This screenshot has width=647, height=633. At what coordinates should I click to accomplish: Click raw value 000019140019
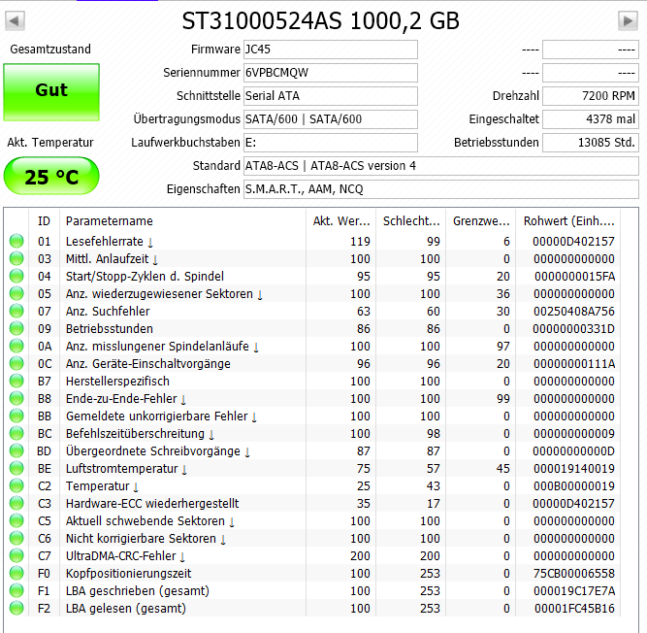point(574,468)
